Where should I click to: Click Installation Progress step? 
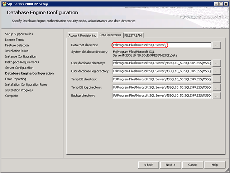click(19, 90)
